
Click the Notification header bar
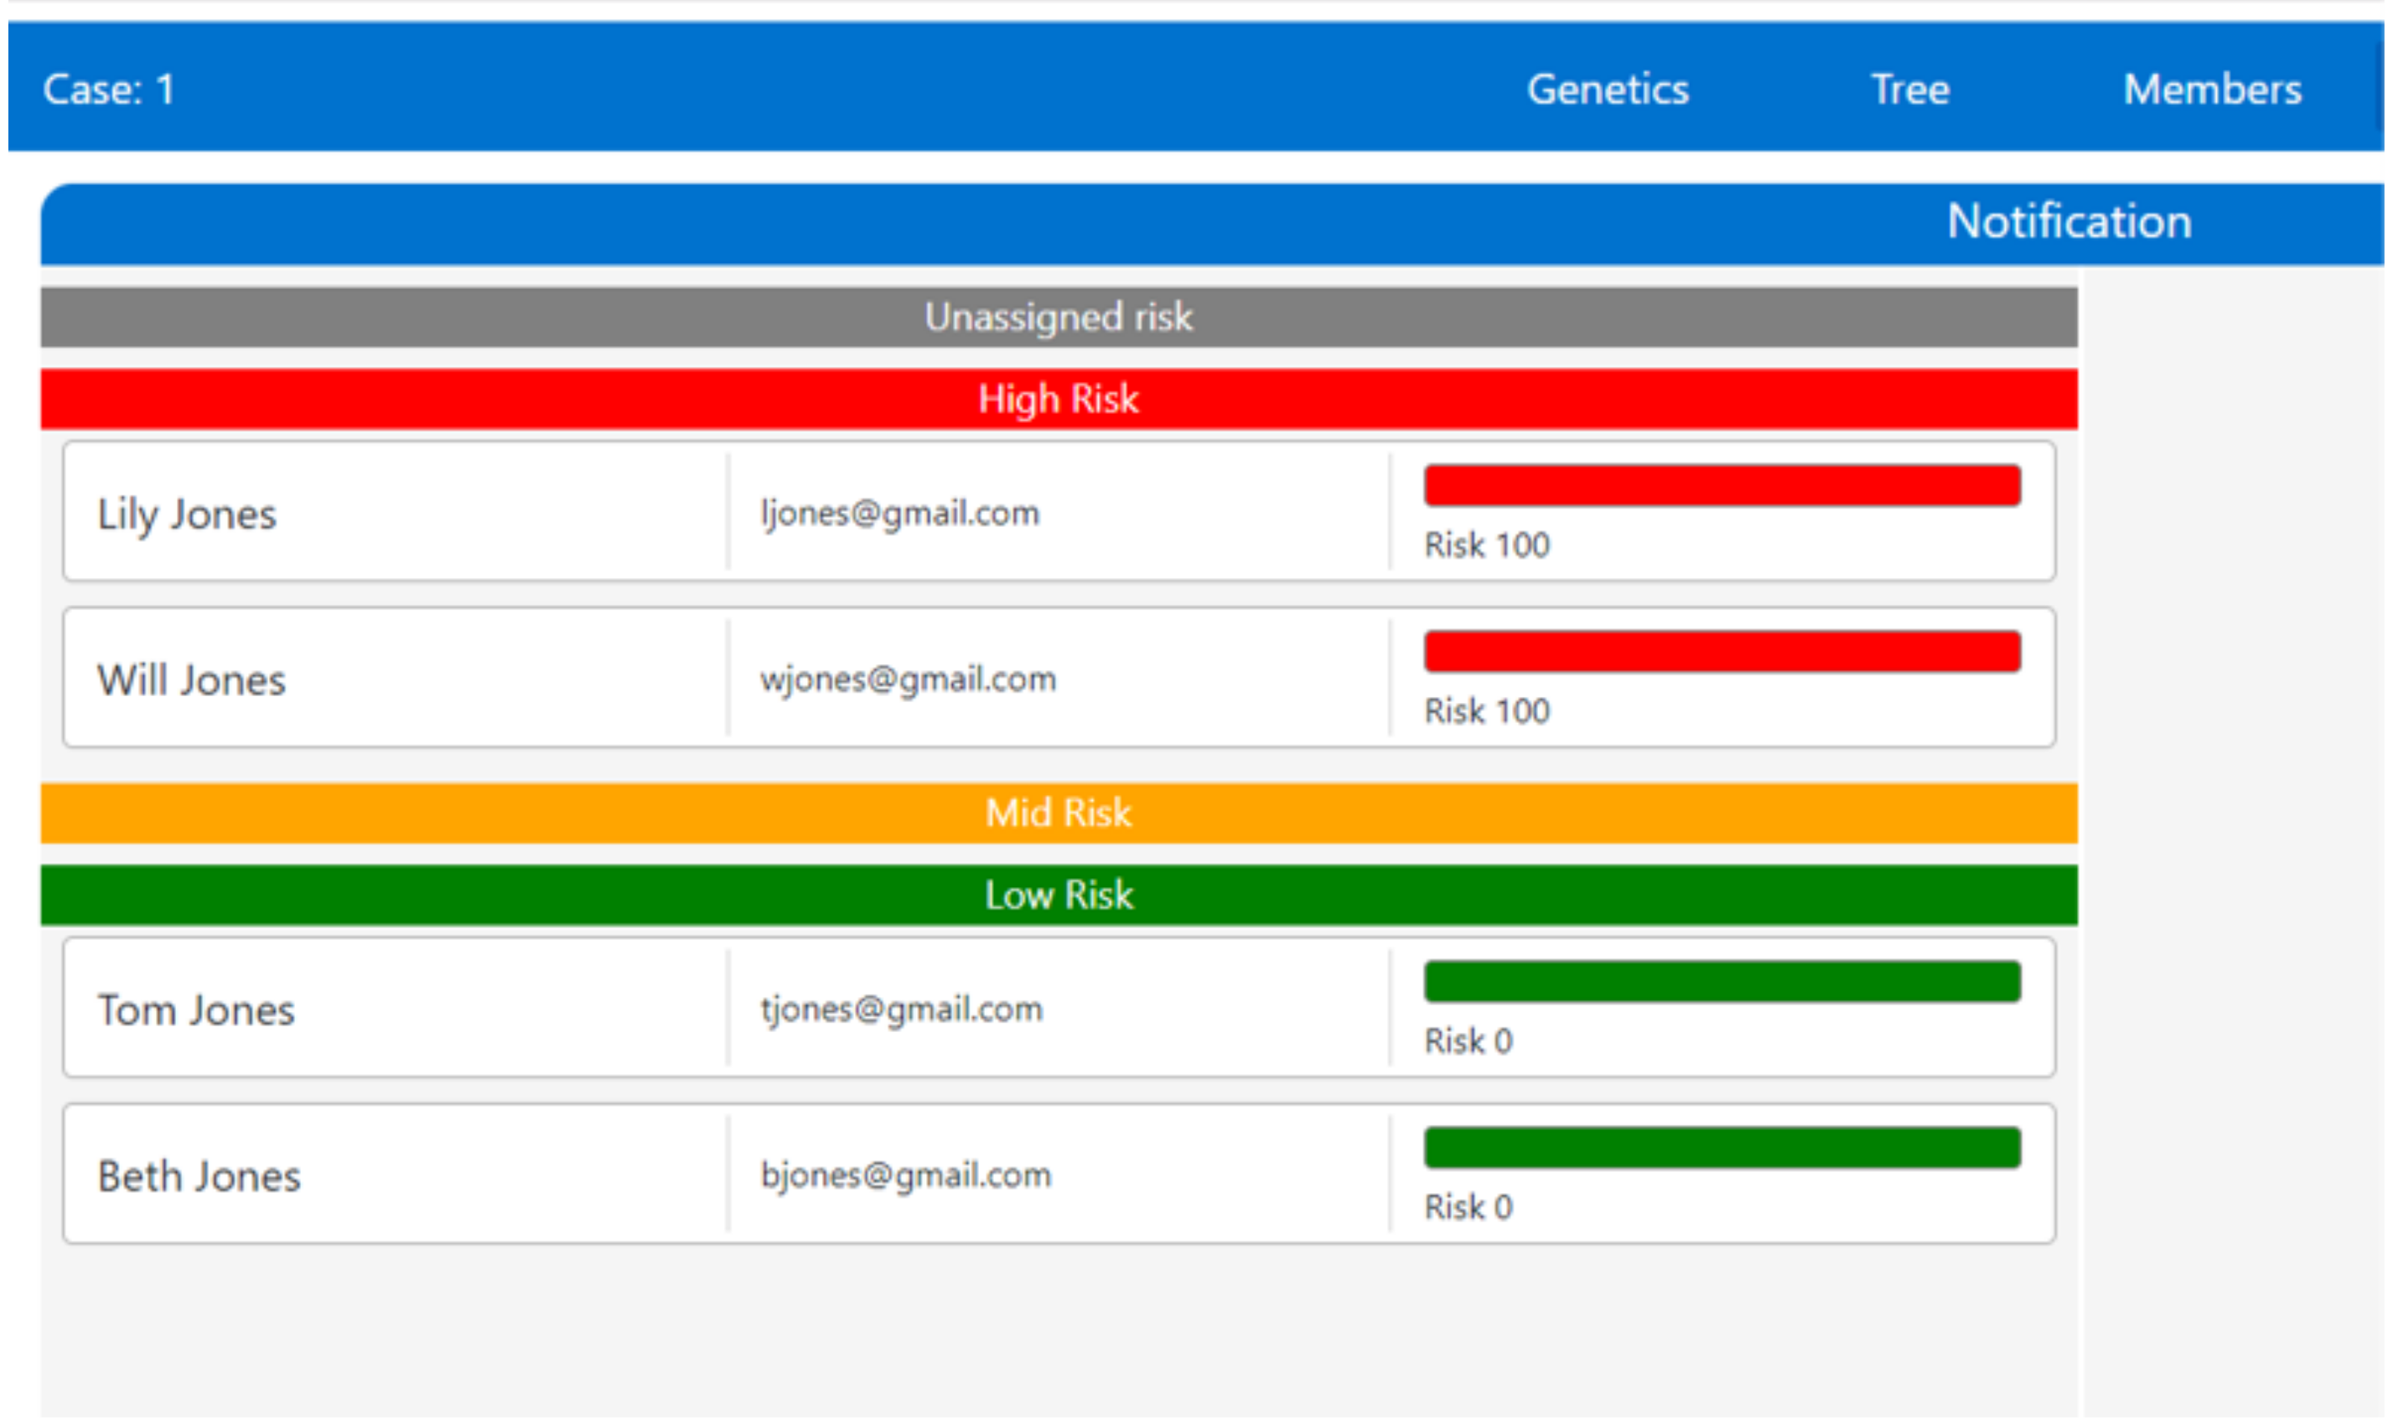pos(2069,222)
